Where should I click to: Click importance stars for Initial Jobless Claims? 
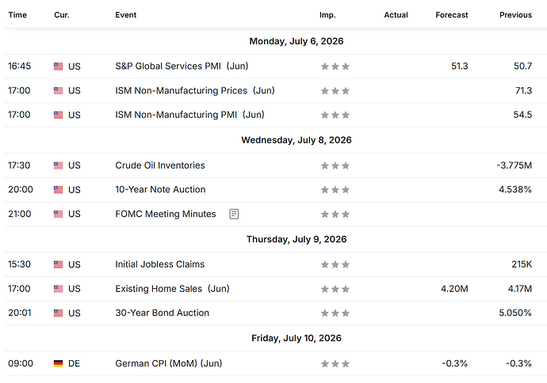(x=335, y=264)
